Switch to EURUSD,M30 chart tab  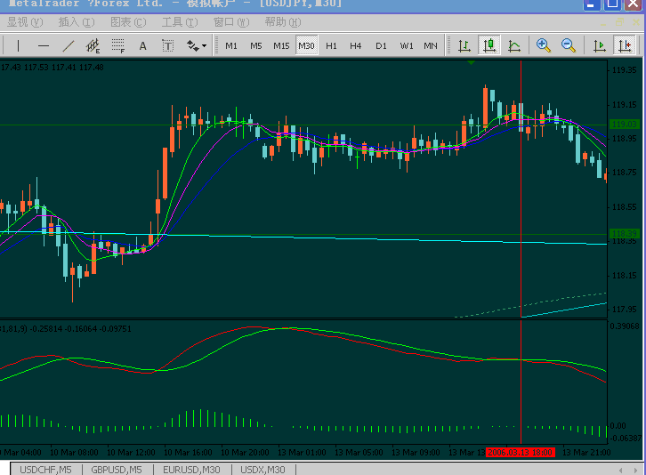coord(191,470)
